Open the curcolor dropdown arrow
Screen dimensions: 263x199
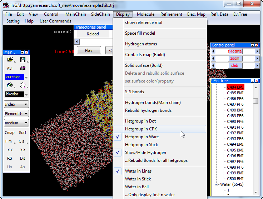[26, 78]
